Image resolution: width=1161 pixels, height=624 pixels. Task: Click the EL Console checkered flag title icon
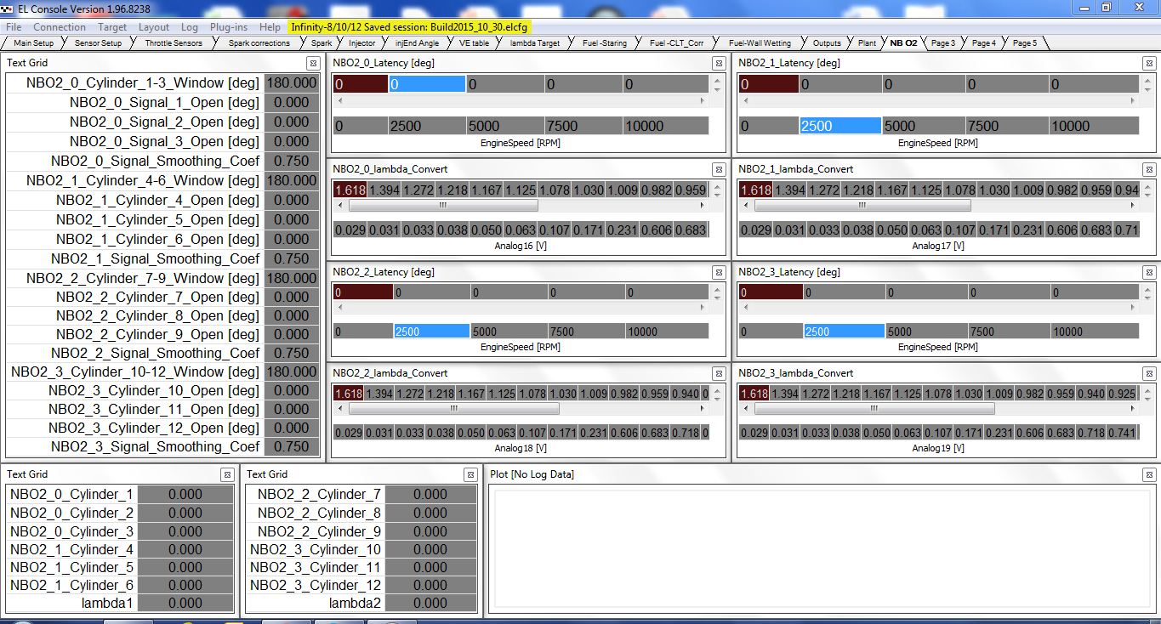[8, 8]
